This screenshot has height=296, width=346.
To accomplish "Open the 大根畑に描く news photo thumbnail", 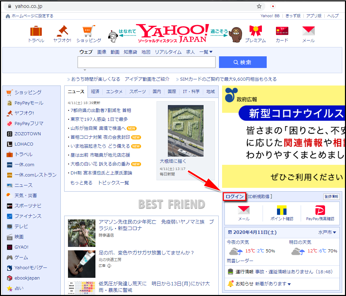I will tap(186, 131).
